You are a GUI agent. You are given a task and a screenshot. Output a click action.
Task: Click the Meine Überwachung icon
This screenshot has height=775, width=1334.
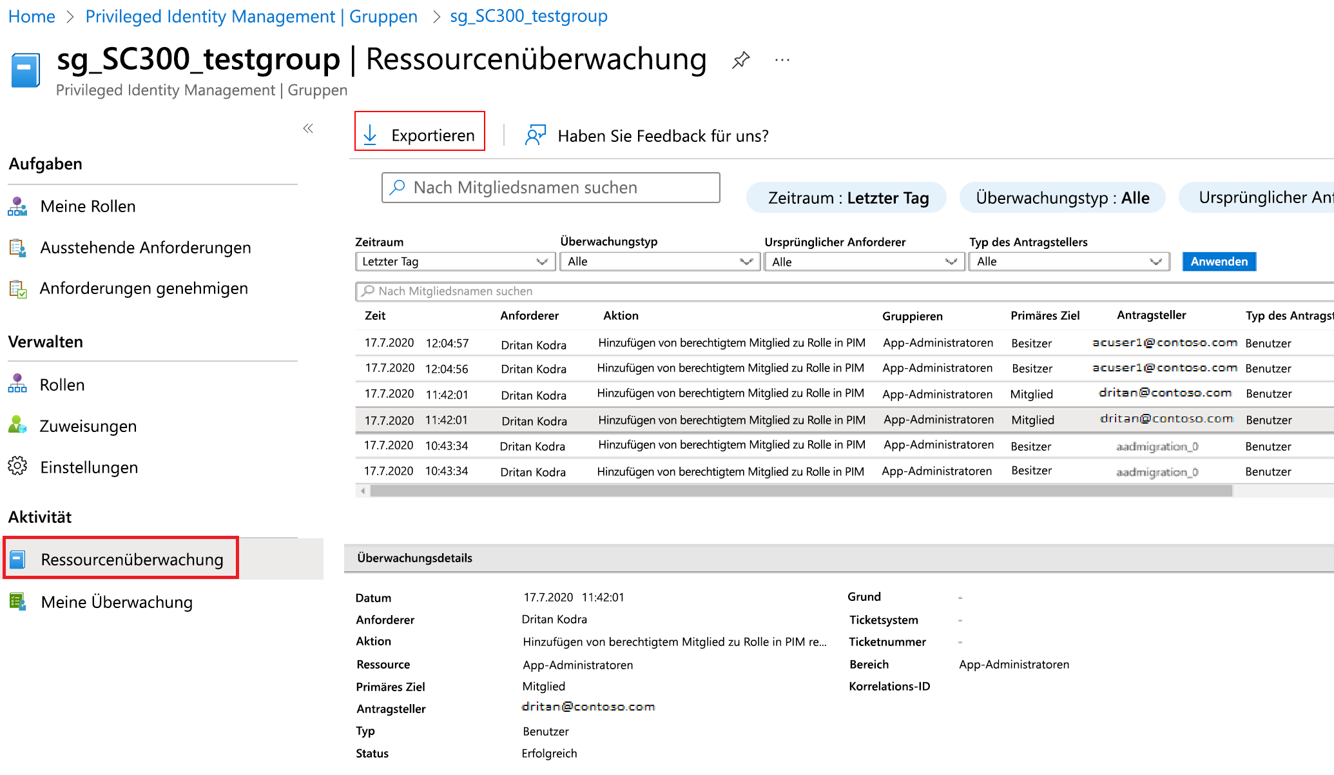17,601
